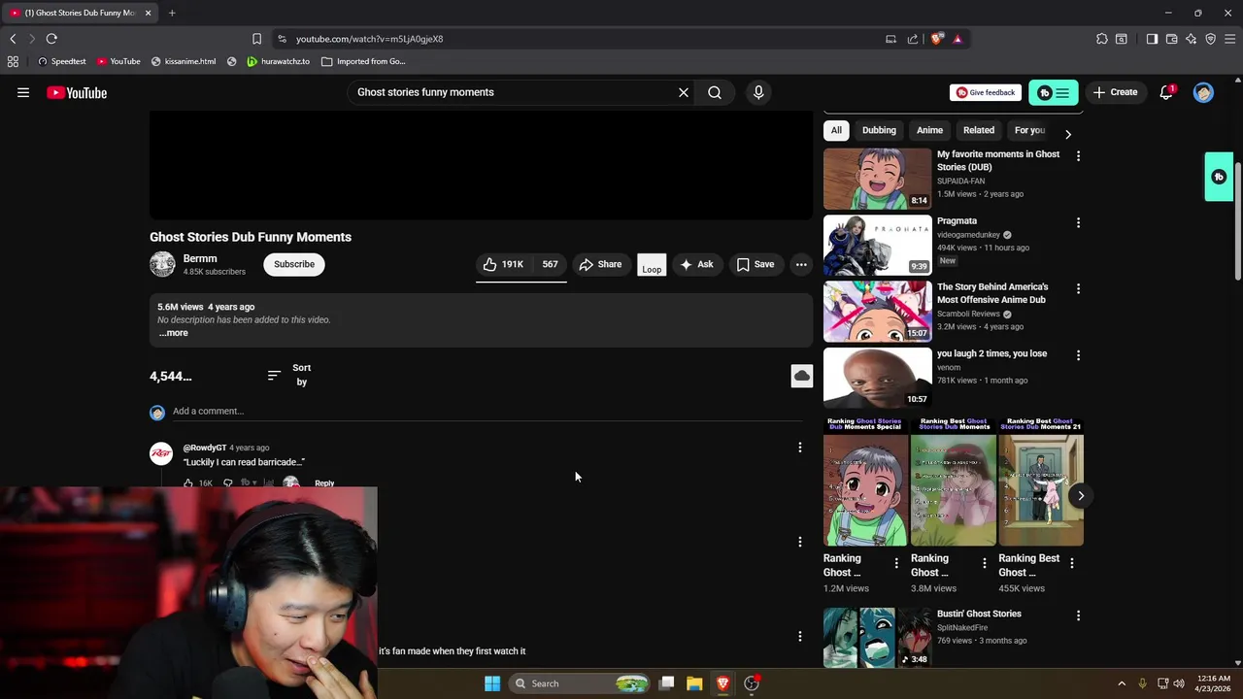
Task: Open Brave Shields lion icon
Action: (936, 39)
